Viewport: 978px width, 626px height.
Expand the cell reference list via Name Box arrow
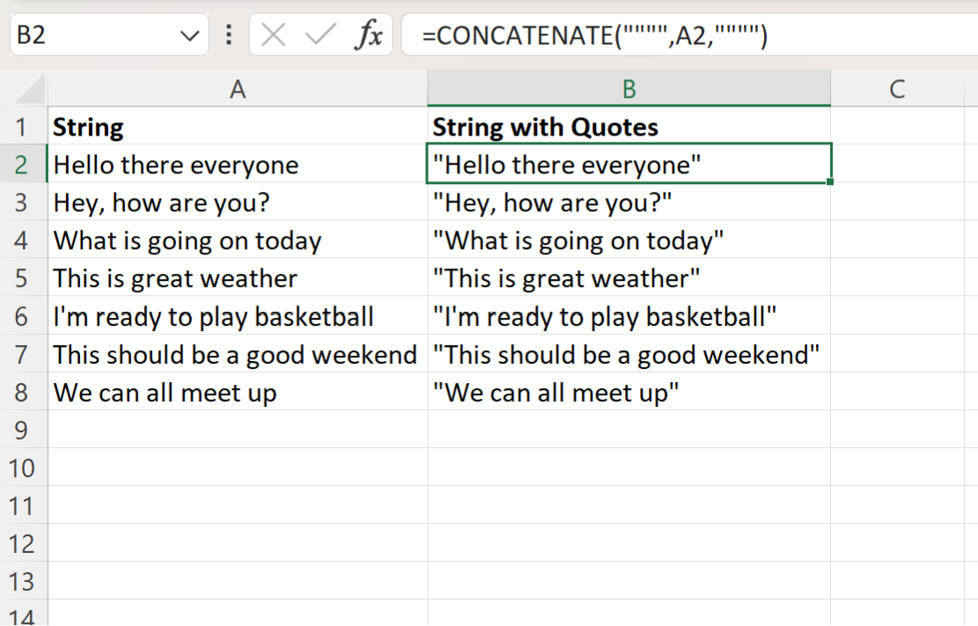(x=188, y=35)
